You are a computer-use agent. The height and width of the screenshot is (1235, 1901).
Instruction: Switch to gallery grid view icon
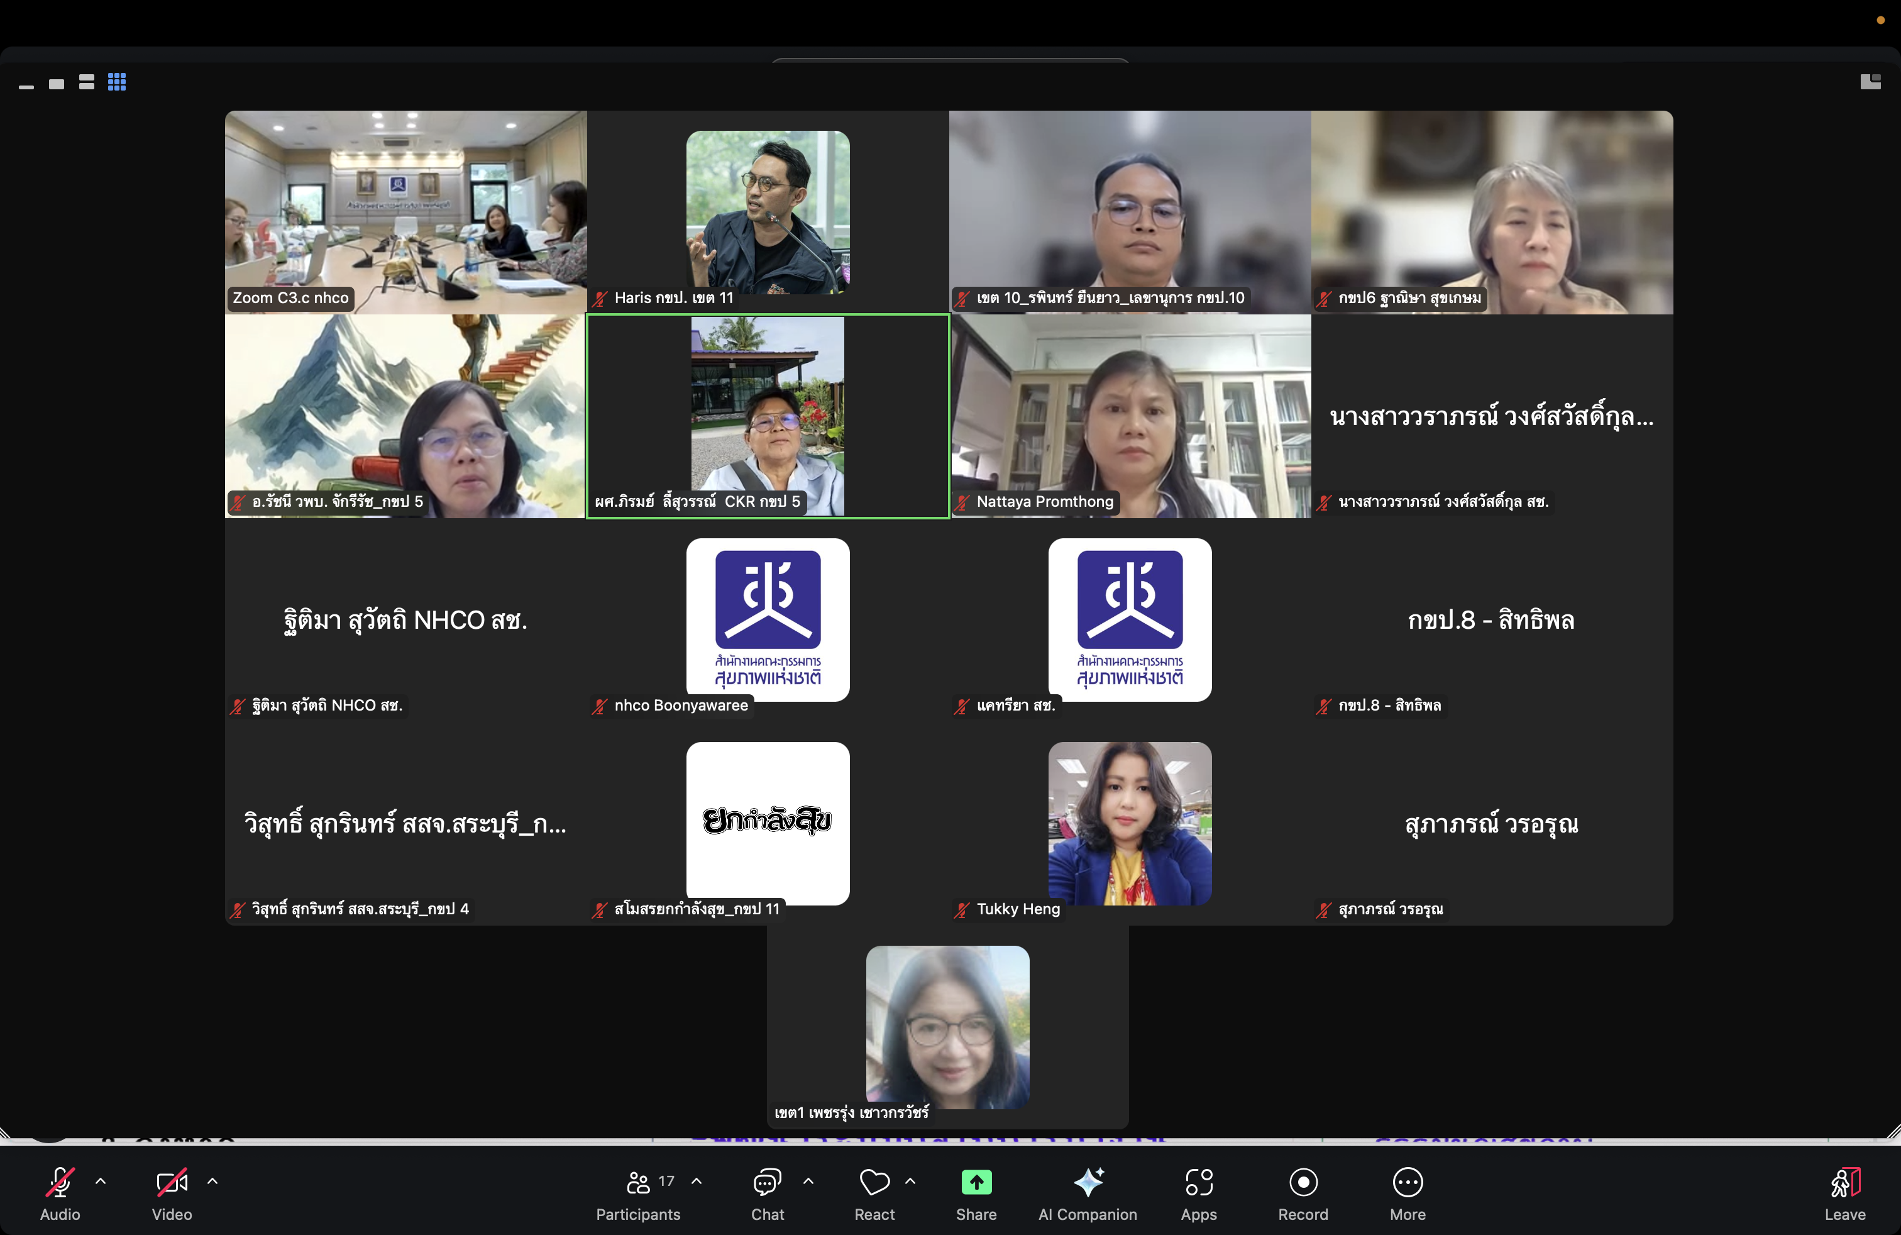[x=117, y=82]
